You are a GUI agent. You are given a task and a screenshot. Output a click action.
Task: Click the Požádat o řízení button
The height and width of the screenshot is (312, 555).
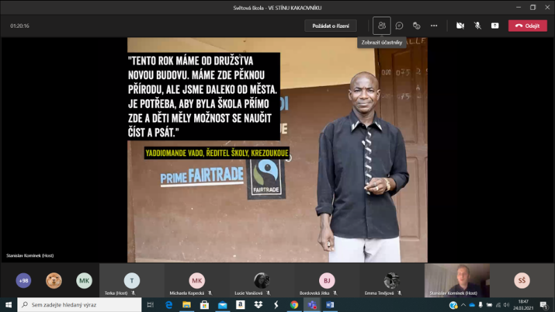click(x=330, y=26)
